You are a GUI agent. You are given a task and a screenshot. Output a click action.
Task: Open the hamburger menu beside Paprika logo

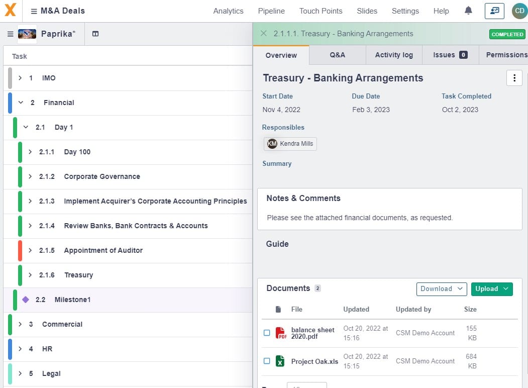point(10,34)
